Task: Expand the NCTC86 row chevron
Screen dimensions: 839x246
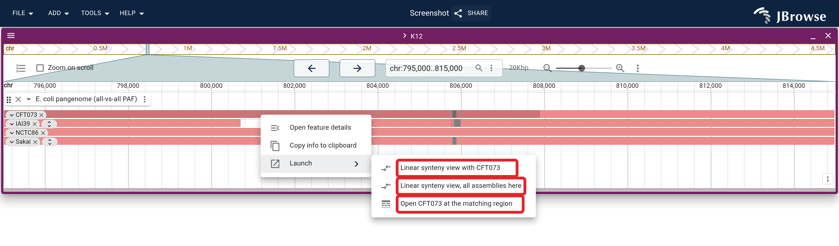Action: click(x=12, y=133)
